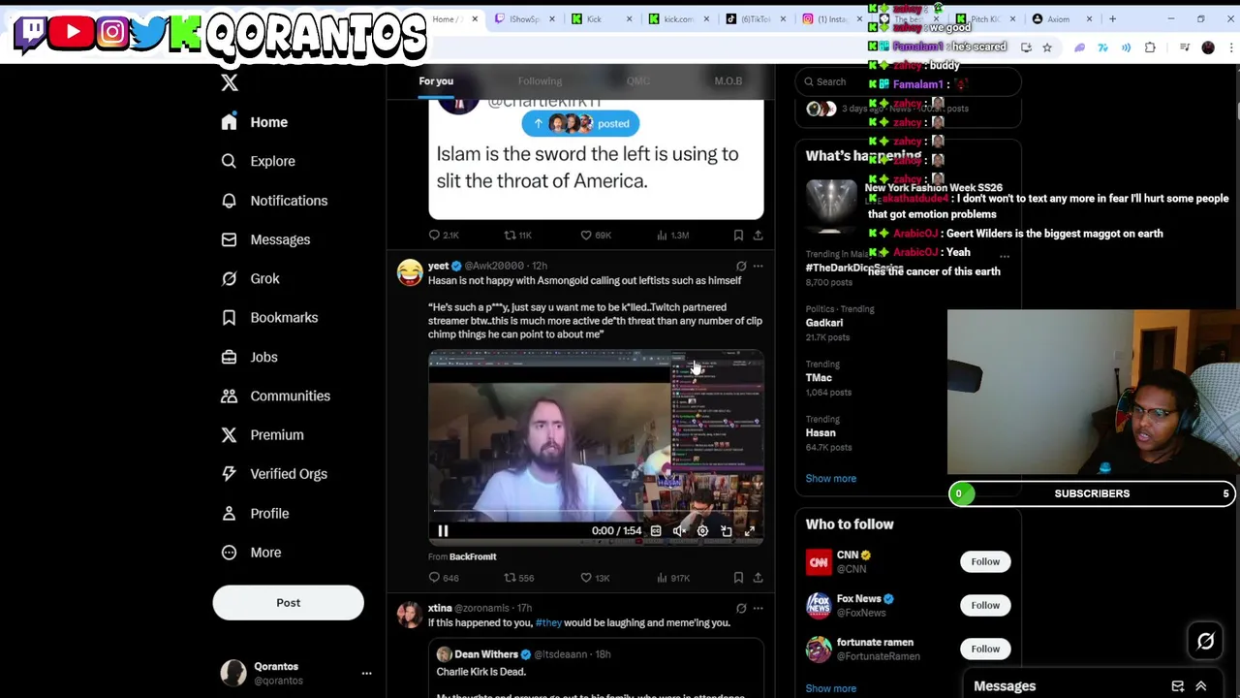
Task: Open Premium in sidebar
Action: [x=262, y=435]
